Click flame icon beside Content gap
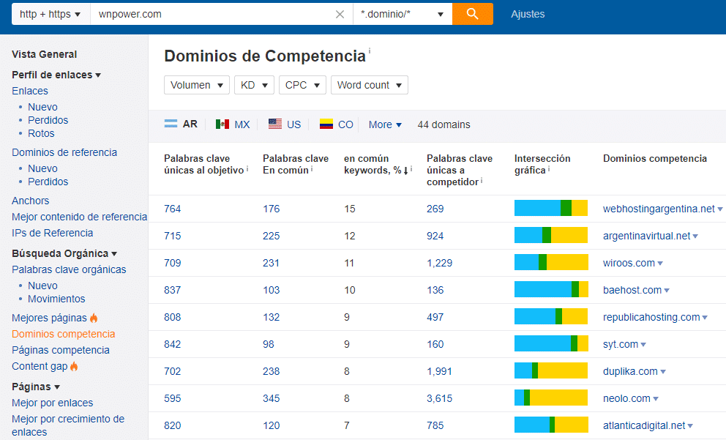Screen dimensions: 726x440 [74, 366]
